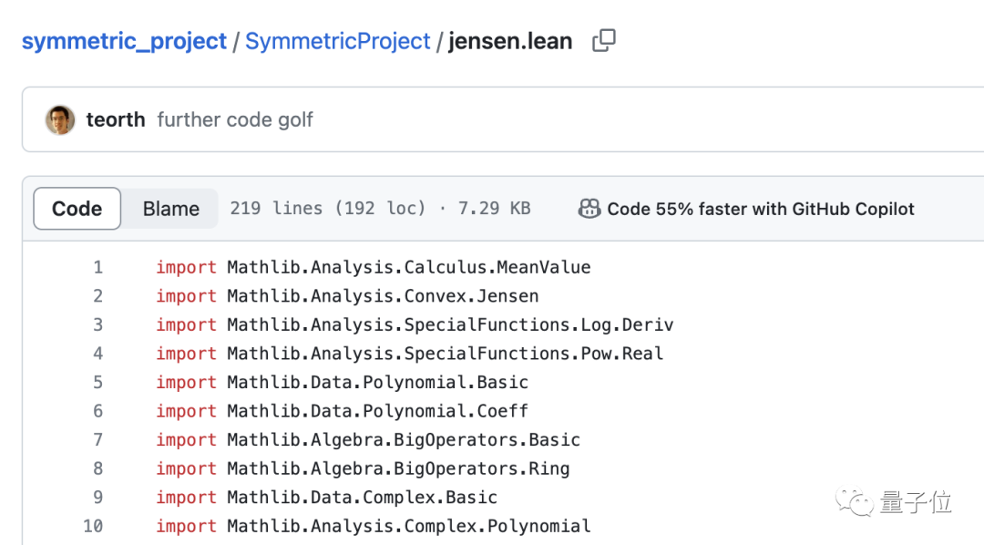Screen dimensions: 984x545
Task: Click the Mathlib.Data.Complex.Basic import line
Action: point(362,498)
